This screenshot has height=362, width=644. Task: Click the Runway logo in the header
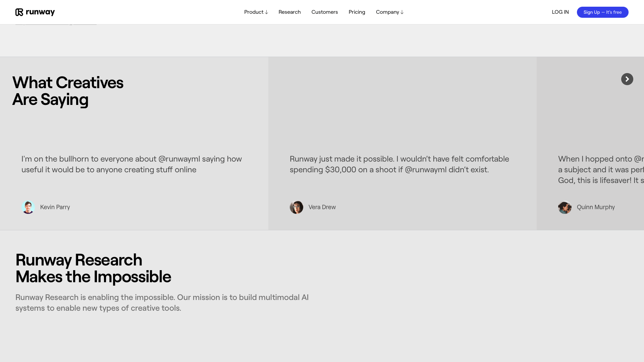click(35, 12)
